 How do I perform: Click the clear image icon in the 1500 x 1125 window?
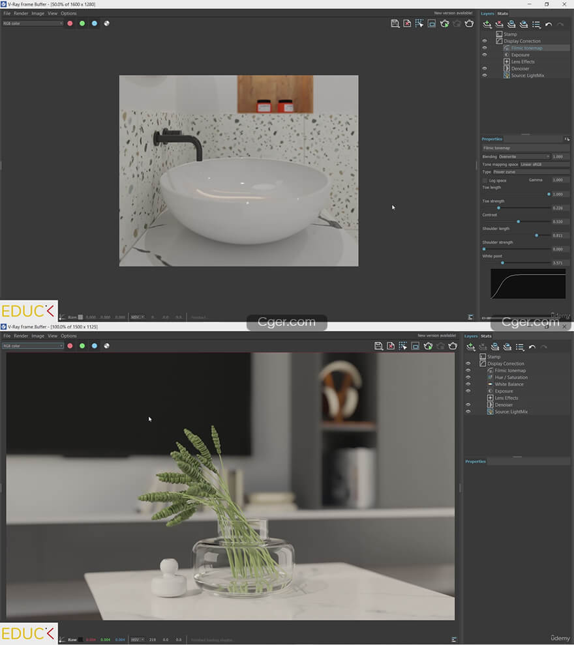coord(390,346)
